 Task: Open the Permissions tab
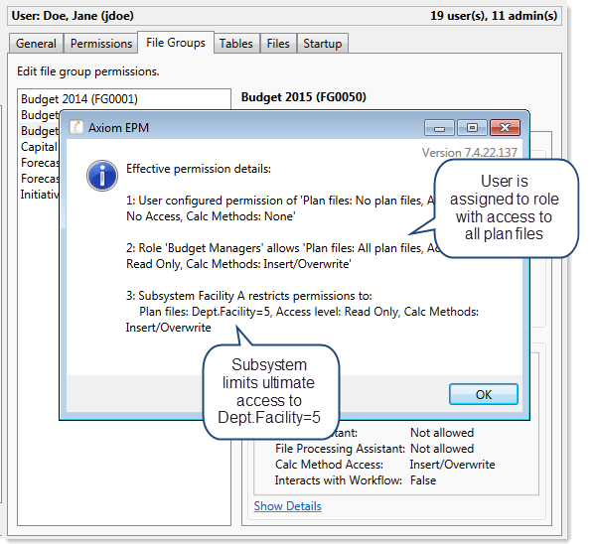point(101,44)
